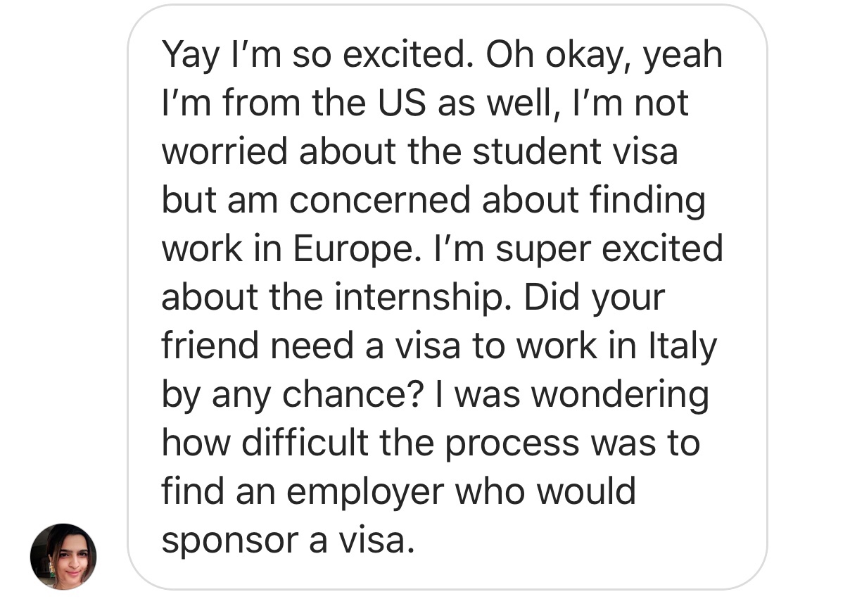The image size is (850, 599).
Task: Click the sender's profile picture avatar
Action: (x=63, y=556)
